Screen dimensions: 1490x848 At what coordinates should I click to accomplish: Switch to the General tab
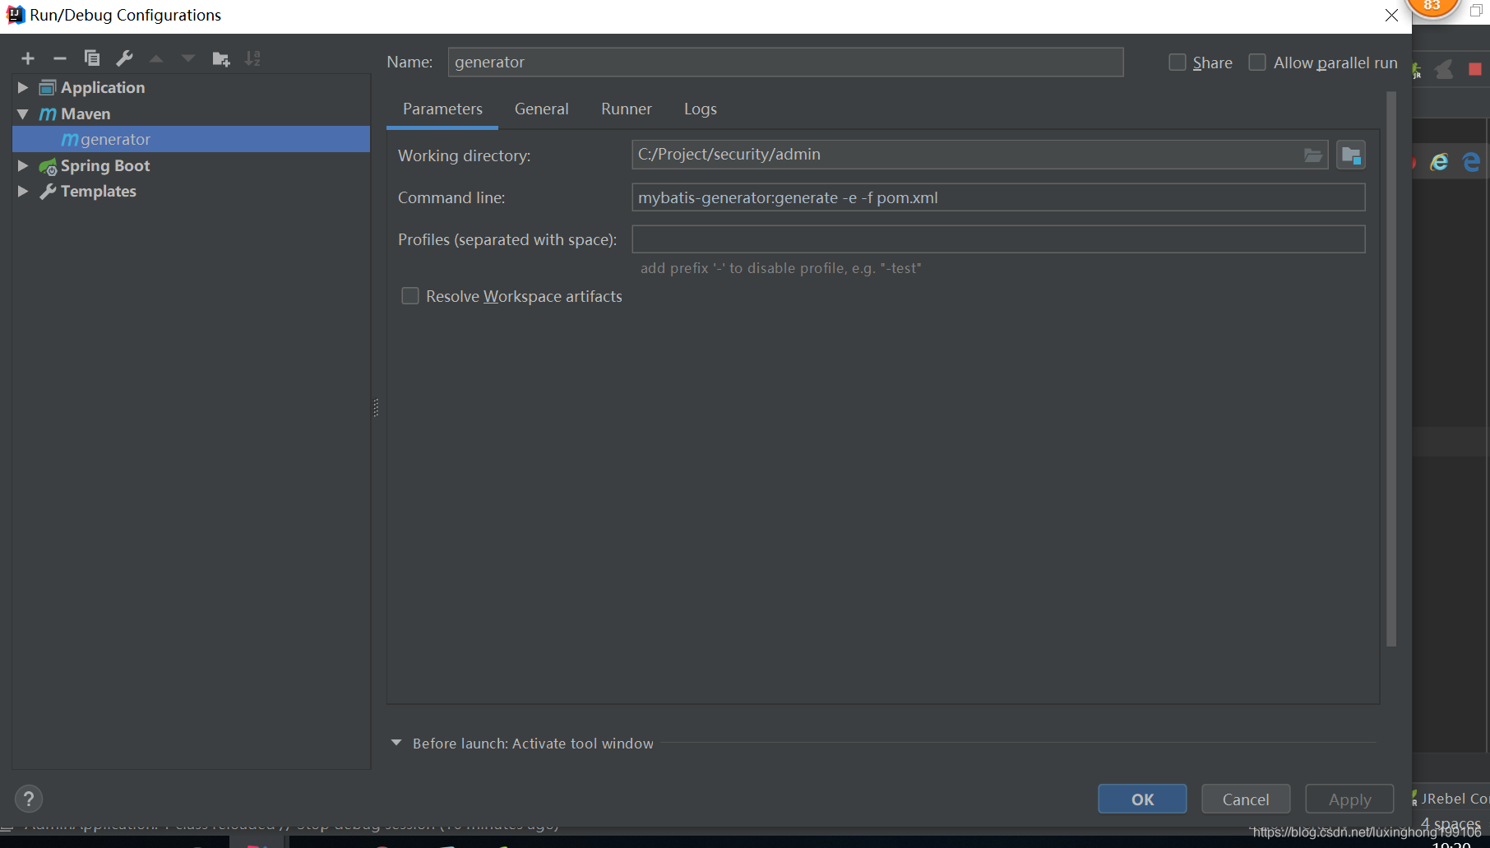click(x=542, y=109)
